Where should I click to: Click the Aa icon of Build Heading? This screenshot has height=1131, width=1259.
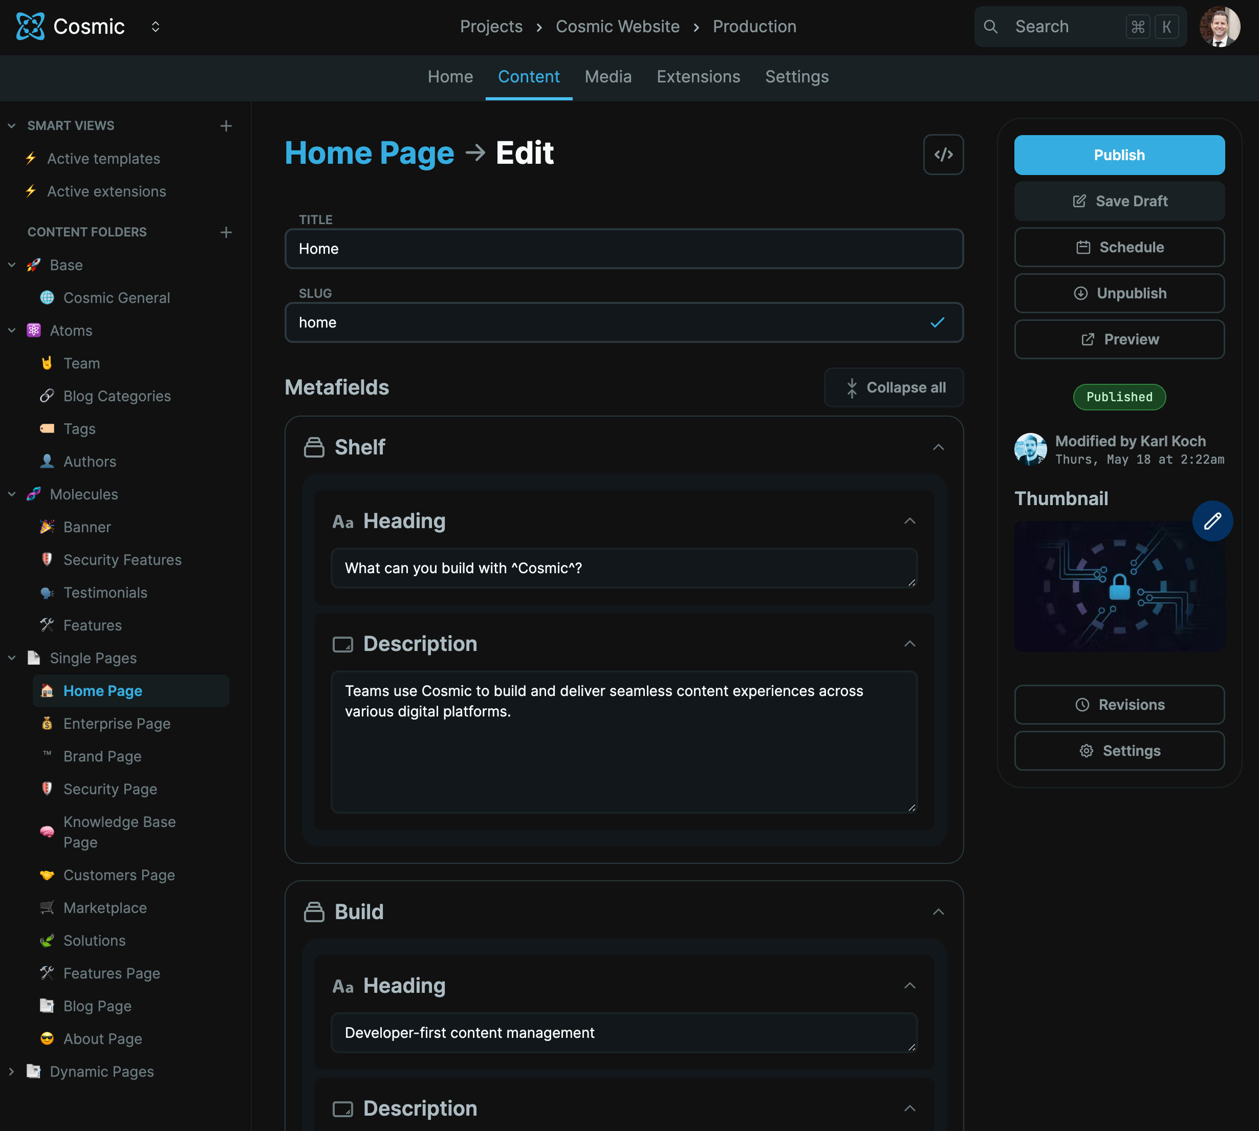[x=342, y=986]
